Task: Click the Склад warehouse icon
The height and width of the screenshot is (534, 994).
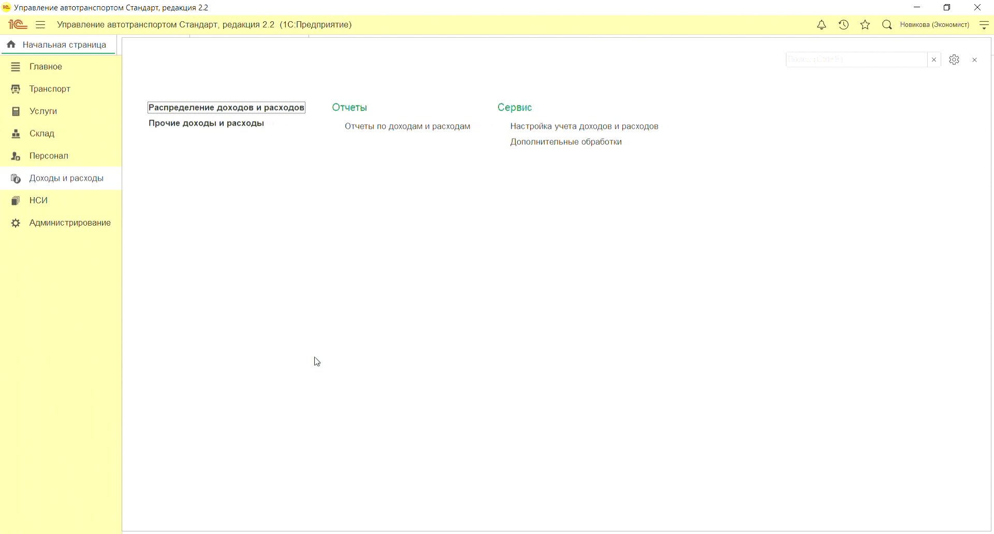Action: click(x=16, y=133)
